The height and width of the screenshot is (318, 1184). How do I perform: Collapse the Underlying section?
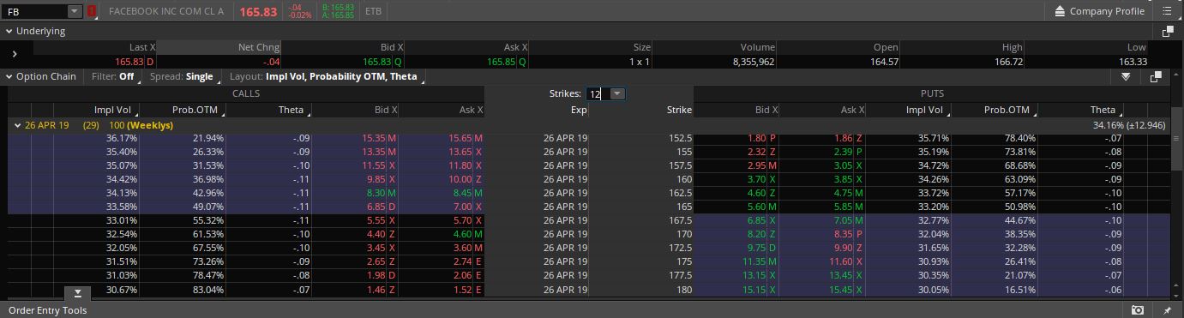9,31
